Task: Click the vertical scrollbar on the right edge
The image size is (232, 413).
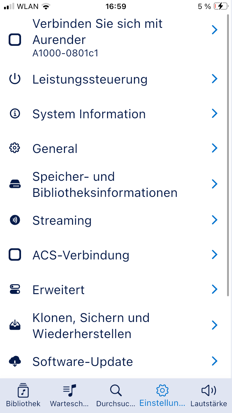Action: [x=228, y=155]
